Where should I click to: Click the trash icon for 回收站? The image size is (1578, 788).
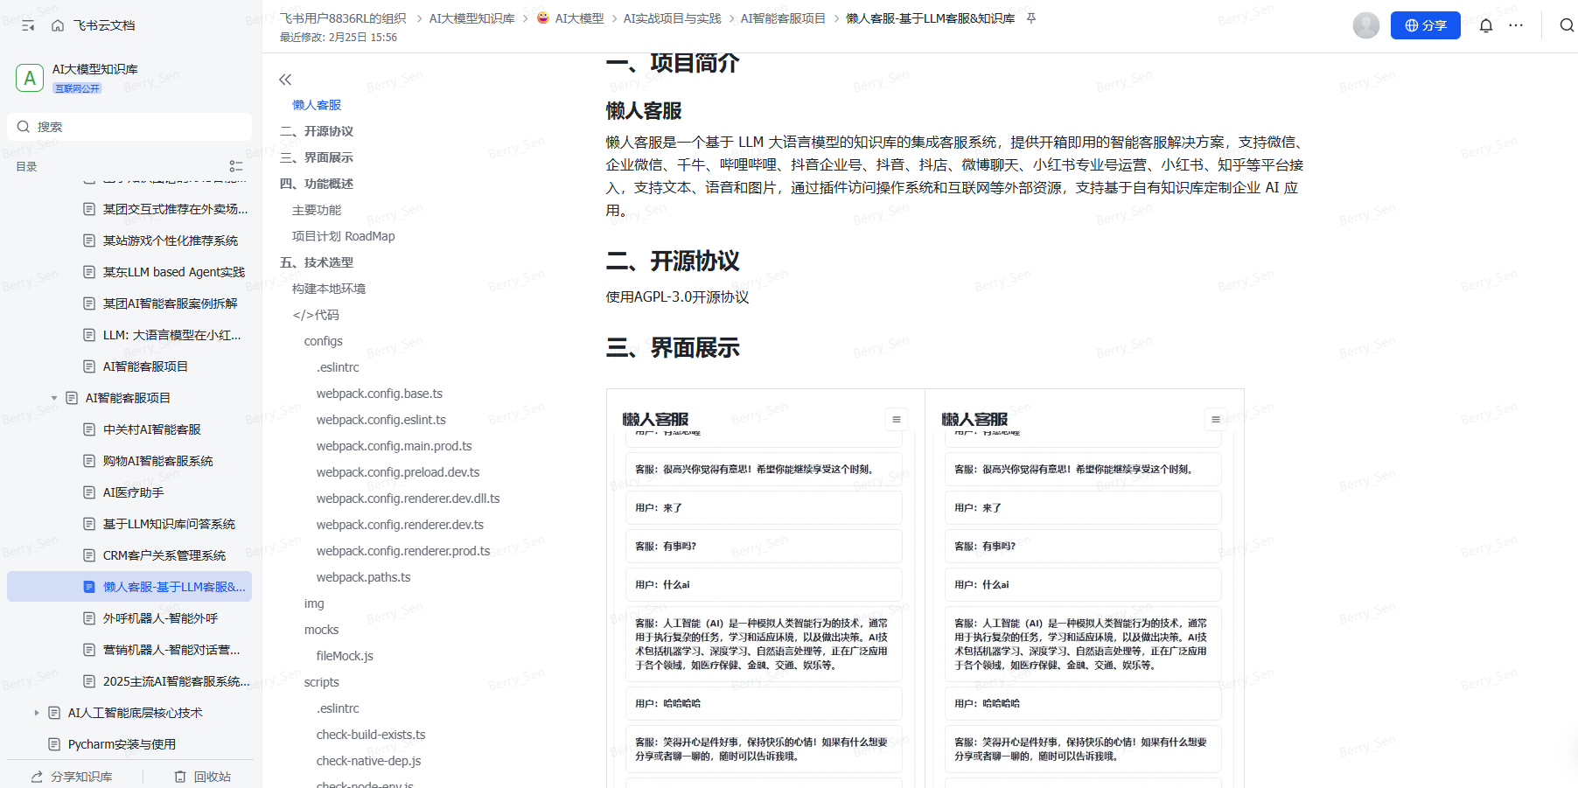click(x=180, y=777)
